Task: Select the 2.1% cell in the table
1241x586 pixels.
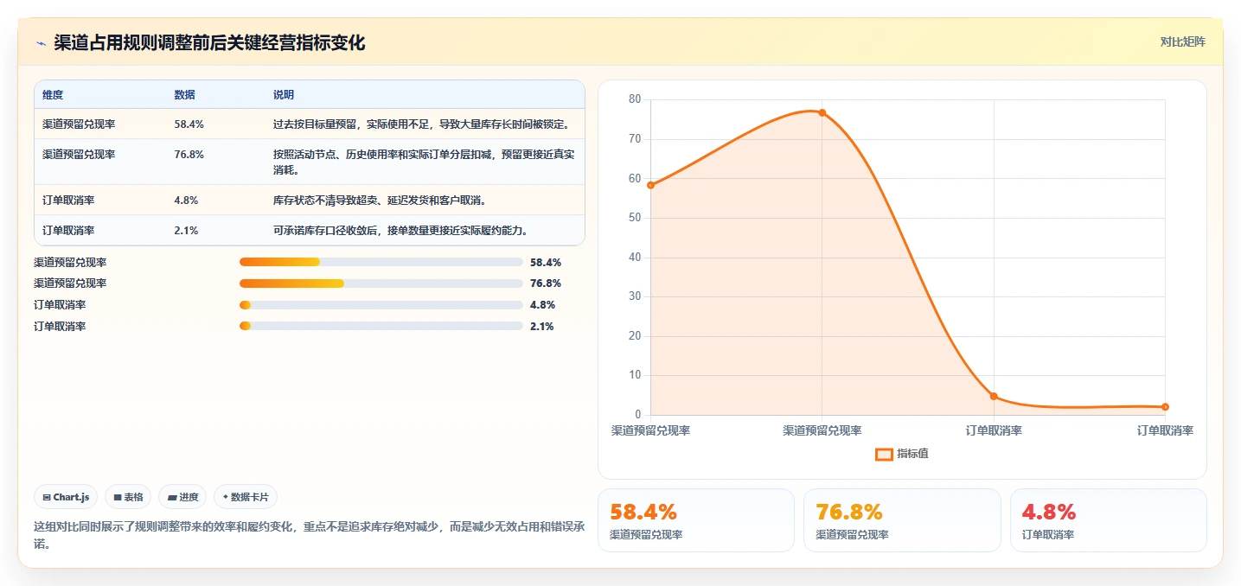Action: [x=186, y=231]
